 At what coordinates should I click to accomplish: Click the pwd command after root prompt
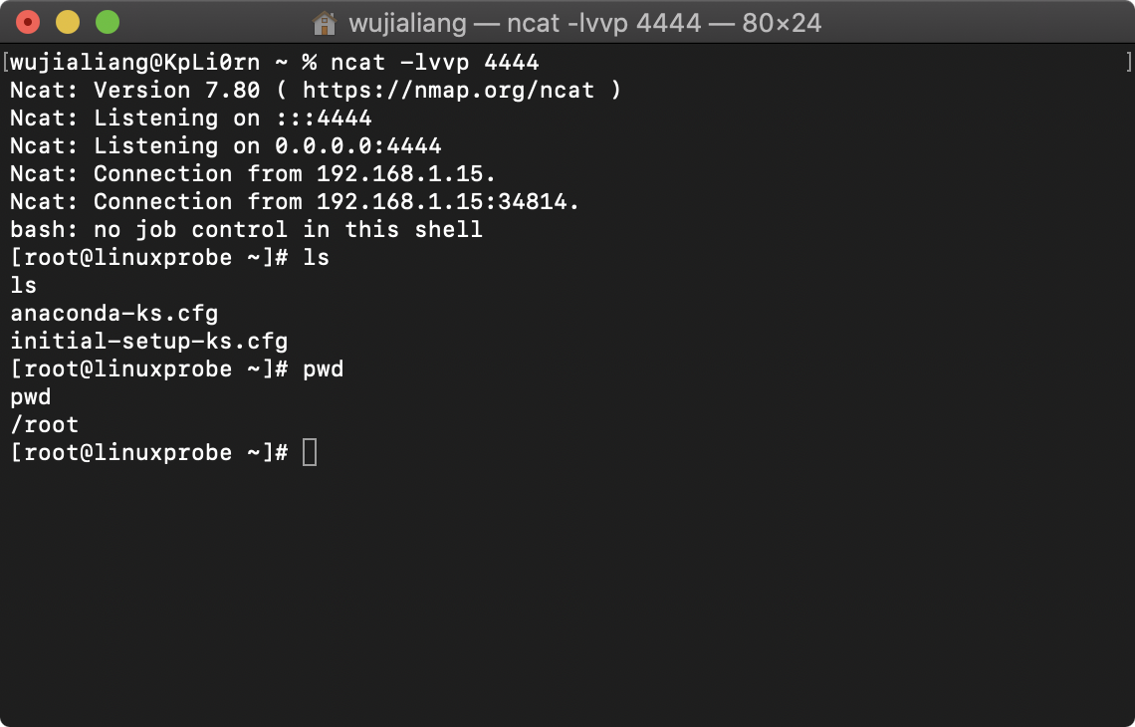[x=323, y=369]
